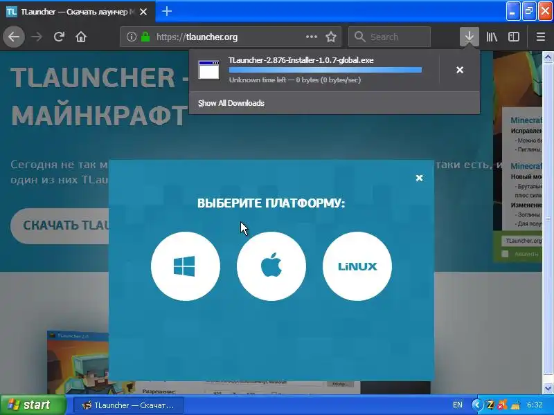Show site information icon
Screen dimensions: 554x415
(131, 37)
